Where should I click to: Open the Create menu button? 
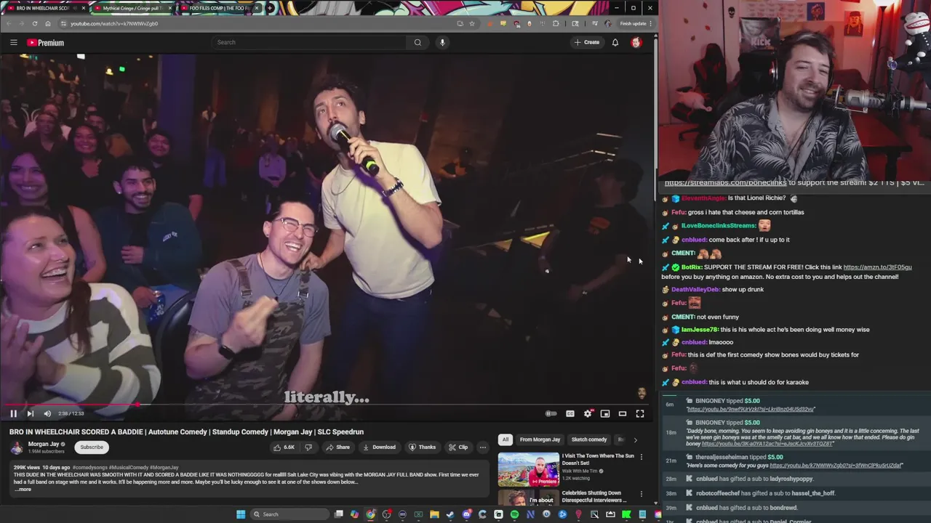click(x=587, y=42)
